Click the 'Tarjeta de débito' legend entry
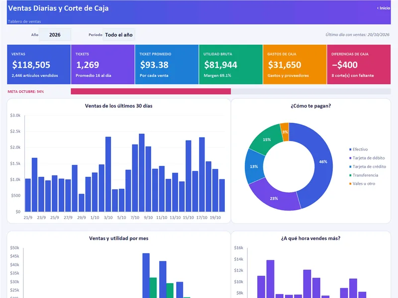Viewport: 398px width, 298px height. pyautogui.click(x=367, y=158)
